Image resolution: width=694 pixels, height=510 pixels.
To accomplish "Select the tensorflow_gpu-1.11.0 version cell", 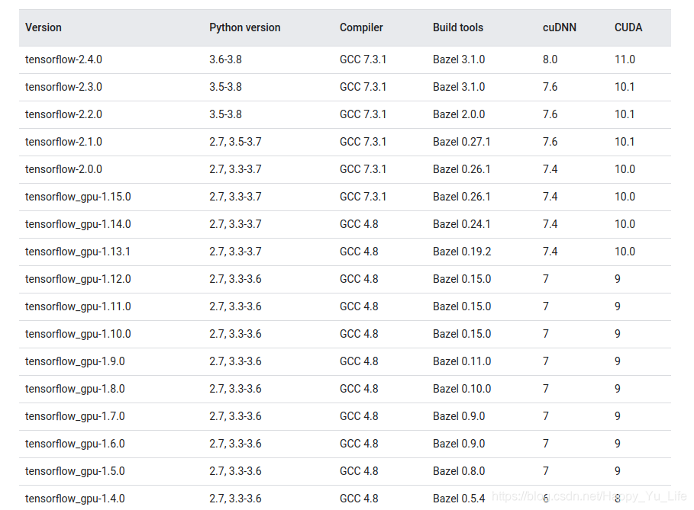I will click(78, 306).
